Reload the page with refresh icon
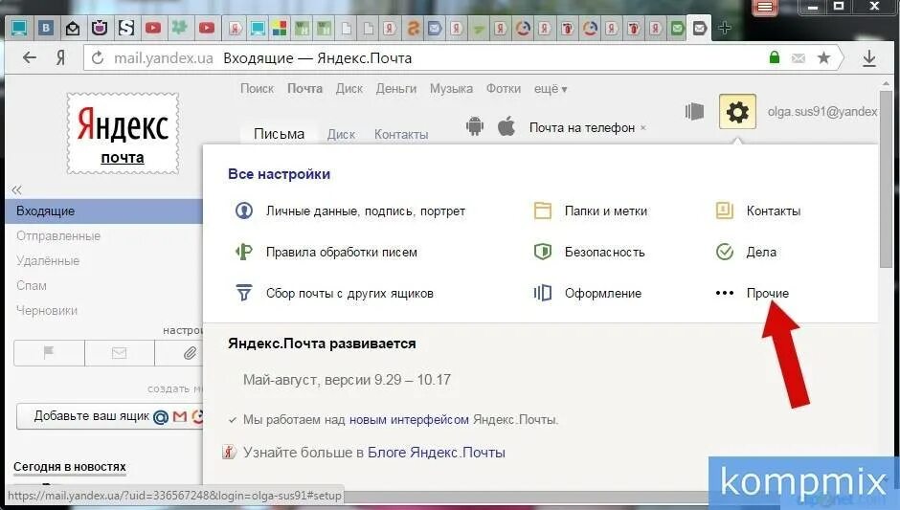Viewport: 900px width, 510px height. [x=98, y=58]
